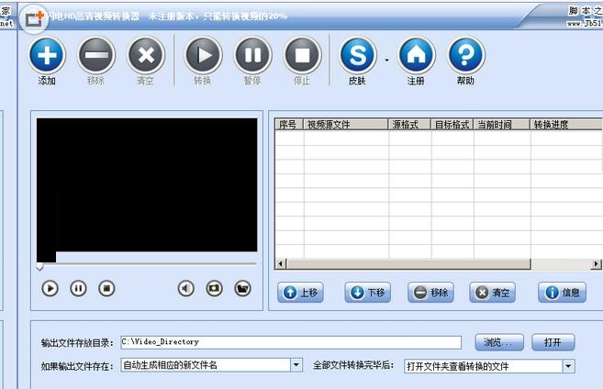Click the top toolbar Stop (停止) icon
The height and width of the screenshot is (389, 603).
click(302, 55)
